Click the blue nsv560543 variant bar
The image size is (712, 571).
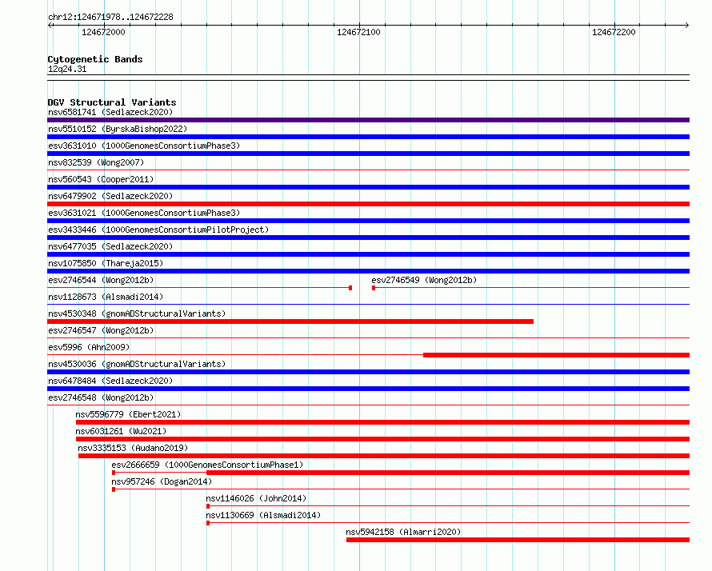coord(368,187)
